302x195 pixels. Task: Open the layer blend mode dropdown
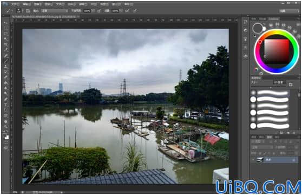coord(262,147)
